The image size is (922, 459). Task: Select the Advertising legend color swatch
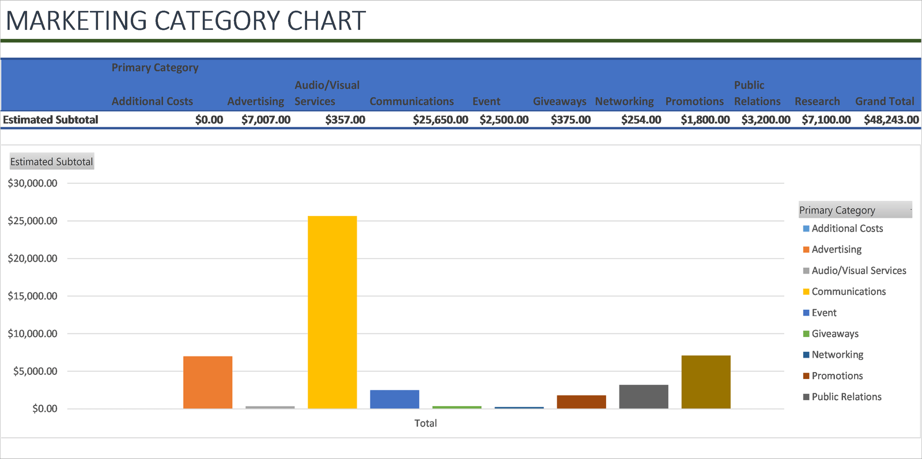(x=806, y=249)
